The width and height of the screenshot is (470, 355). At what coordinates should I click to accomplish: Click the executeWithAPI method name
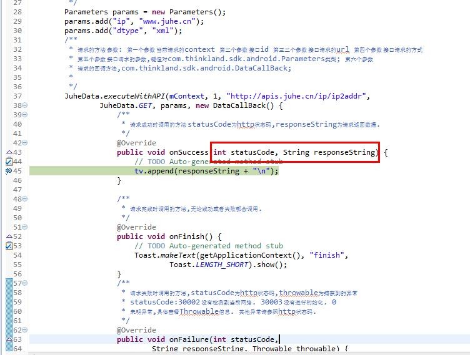134,96
